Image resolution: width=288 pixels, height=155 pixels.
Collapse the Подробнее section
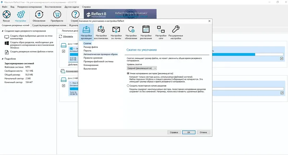click(3, 59)
